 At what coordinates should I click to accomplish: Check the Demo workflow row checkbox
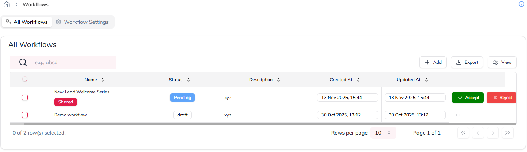point(25,115)
